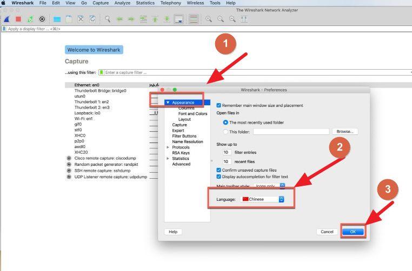Click the blue shark fin start capture icon
Viewport: 412px width, 271px height.
tap(6, 19)
